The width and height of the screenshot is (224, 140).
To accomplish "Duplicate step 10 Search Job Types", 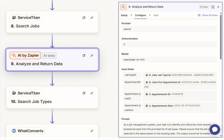I will tap(84, 93).
